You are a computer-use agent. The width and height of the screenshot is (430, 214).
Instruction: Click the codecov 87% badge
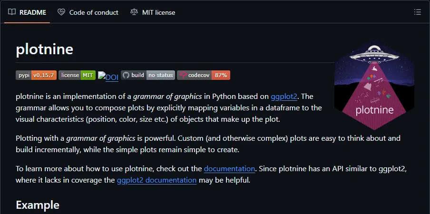coord(204,75)
